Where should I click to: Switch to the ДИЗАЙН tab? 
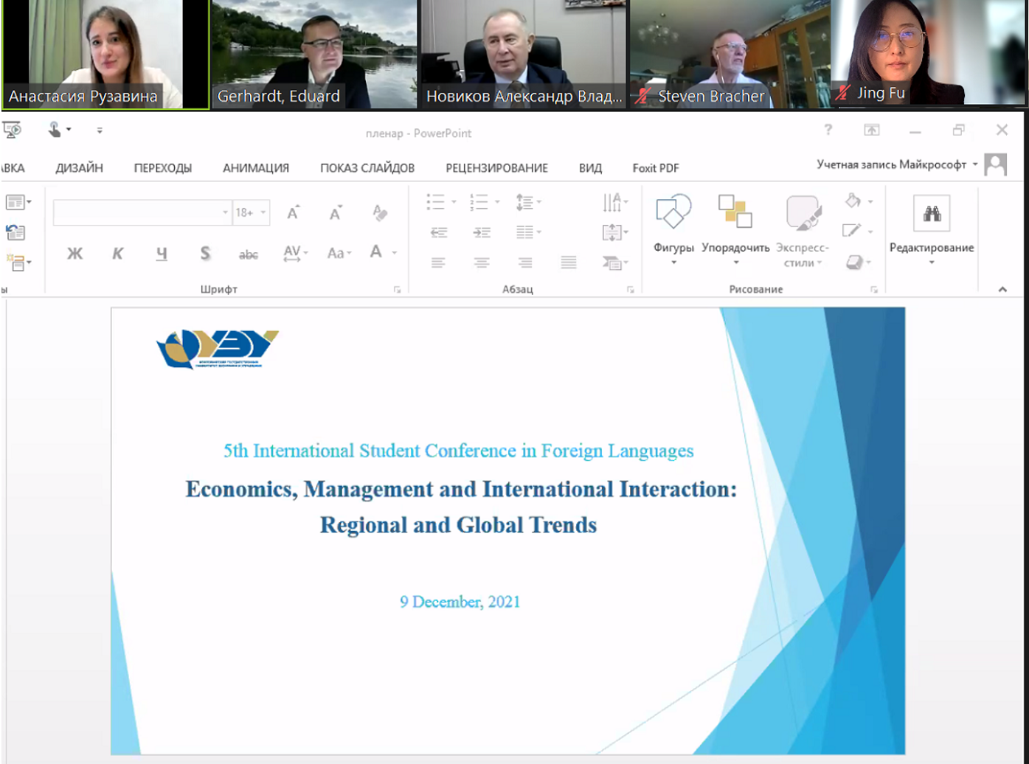[79, 168]
